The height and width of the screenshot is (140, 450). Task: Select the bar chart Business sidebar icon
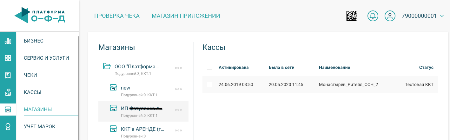tap(8, 41)
